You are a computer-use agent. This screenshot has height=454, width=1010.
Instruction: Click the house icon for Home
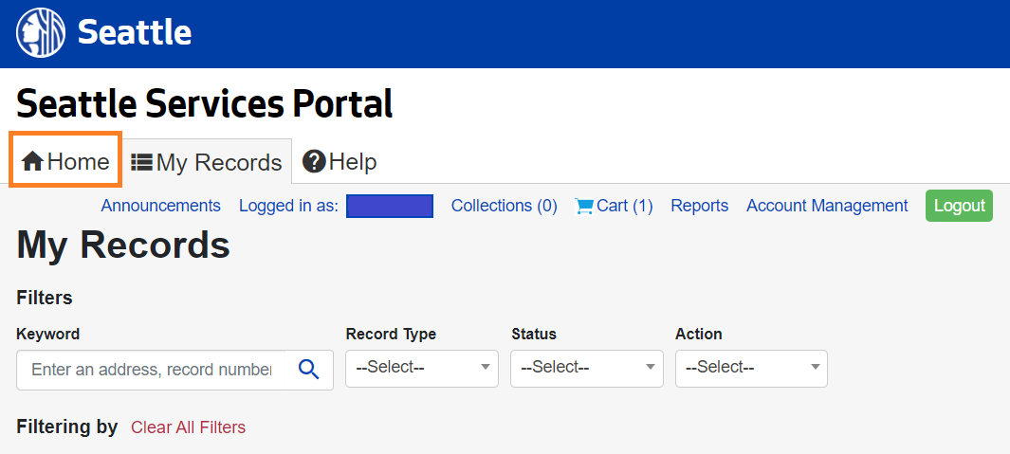(32, 162)
